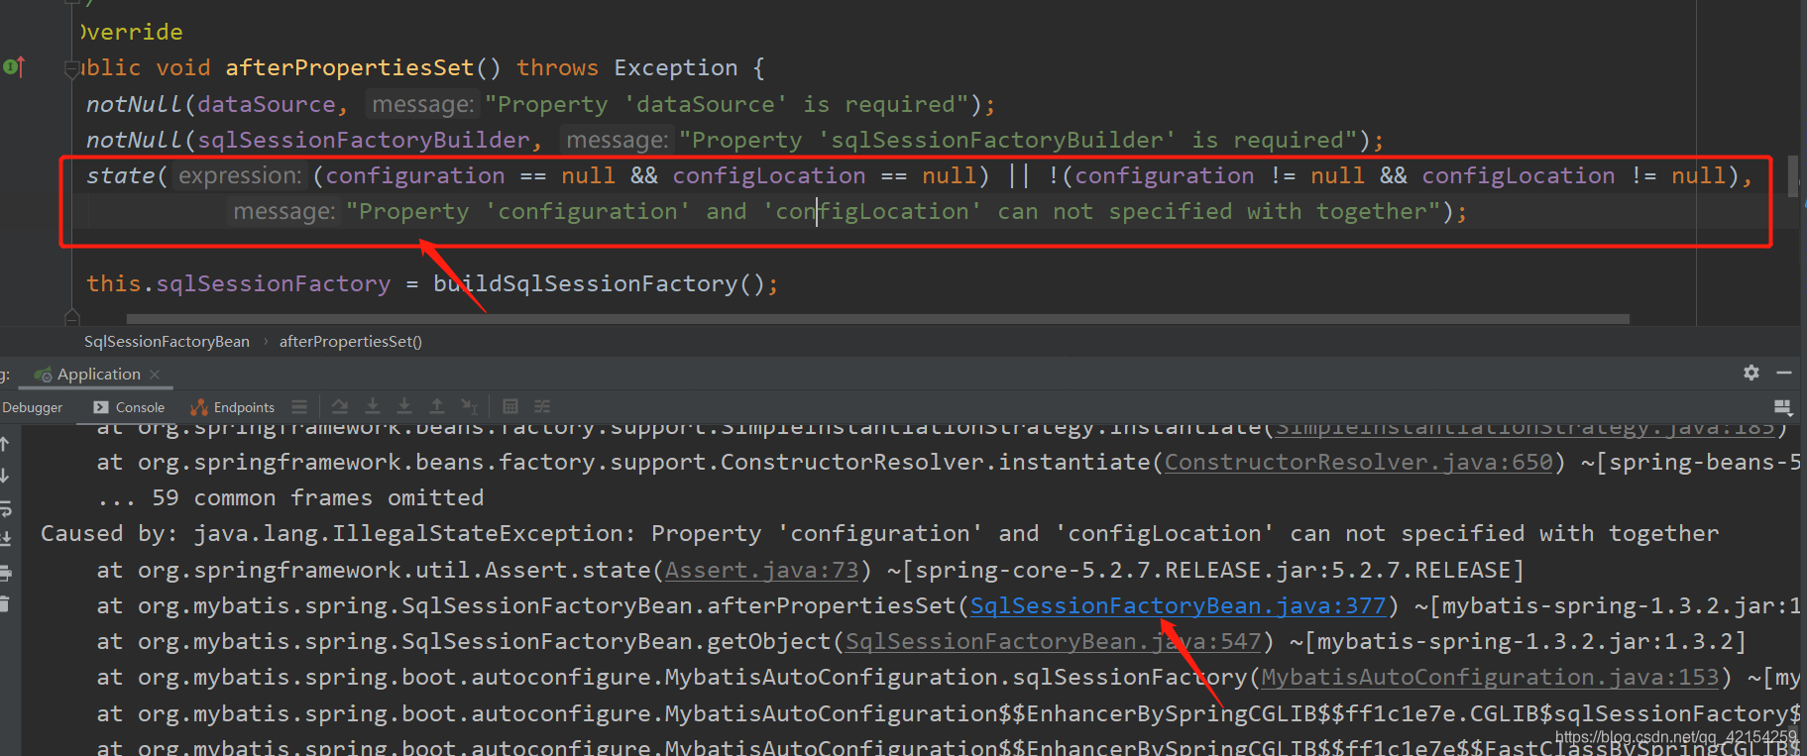This screenshot has width=1807, height=756.
Task: Click the 'throws' keyword in method signature
Action: [x=557, y=67]
